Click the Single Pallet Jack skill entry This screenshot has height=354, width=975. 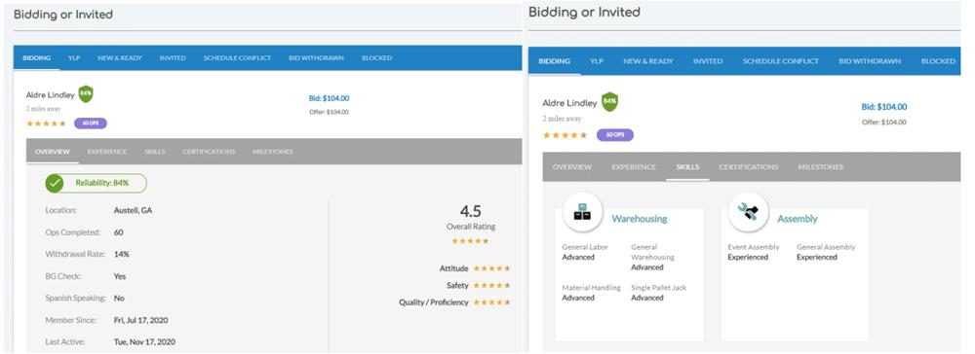click(x=658, y=293)
